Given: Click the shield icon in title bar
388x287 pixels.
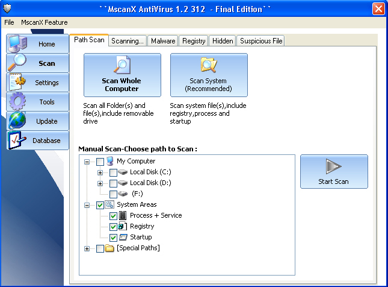Looking at the screenshot, I should 7,8.
